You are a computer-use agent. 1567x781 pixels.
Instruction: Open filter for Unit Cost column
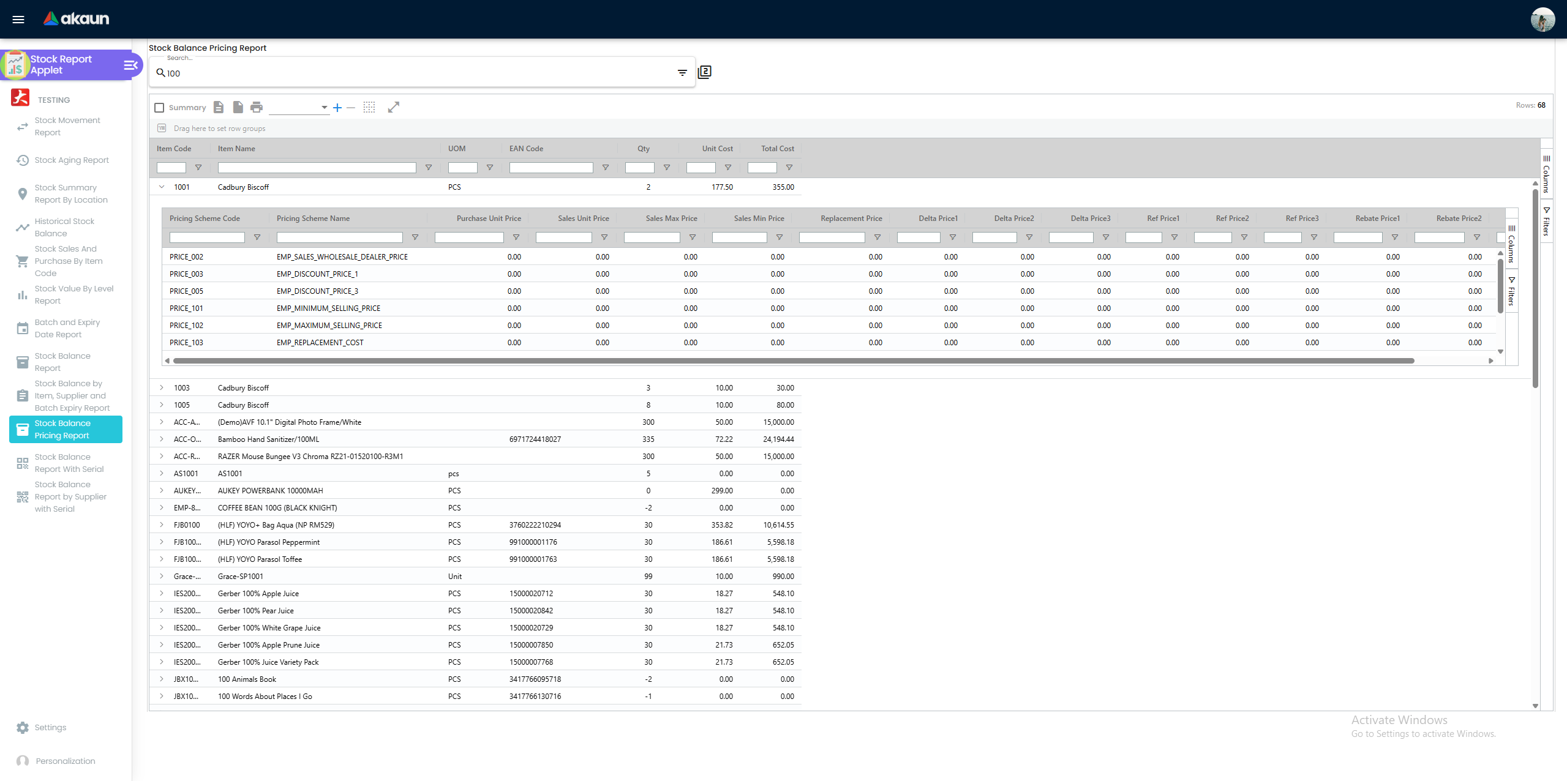728,168
